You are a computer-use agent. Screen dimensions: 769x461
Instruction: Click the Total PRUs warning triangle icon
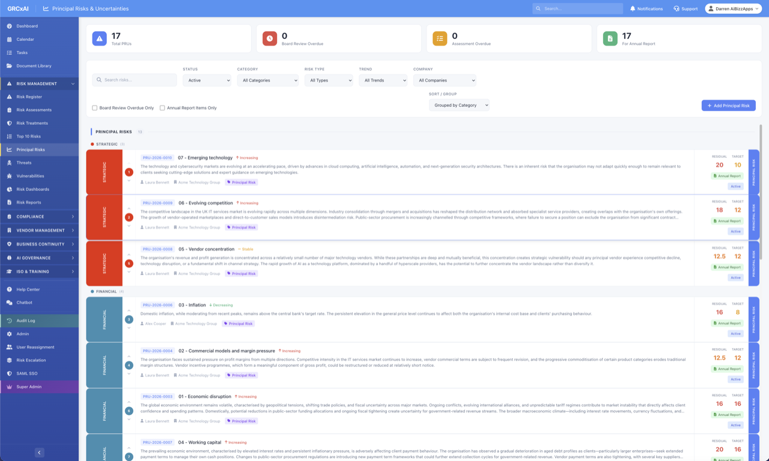coord(99,38)
